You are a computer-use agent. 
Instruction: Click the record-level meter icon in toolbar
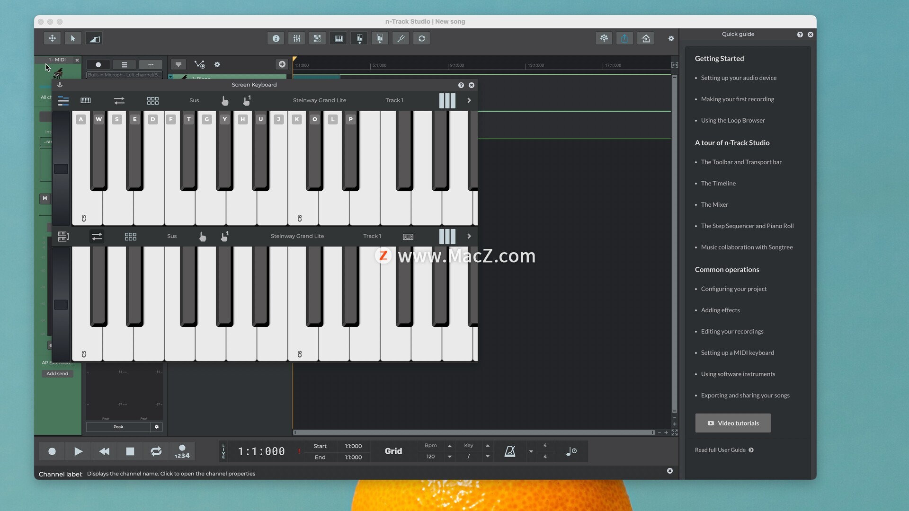(359, 38)
